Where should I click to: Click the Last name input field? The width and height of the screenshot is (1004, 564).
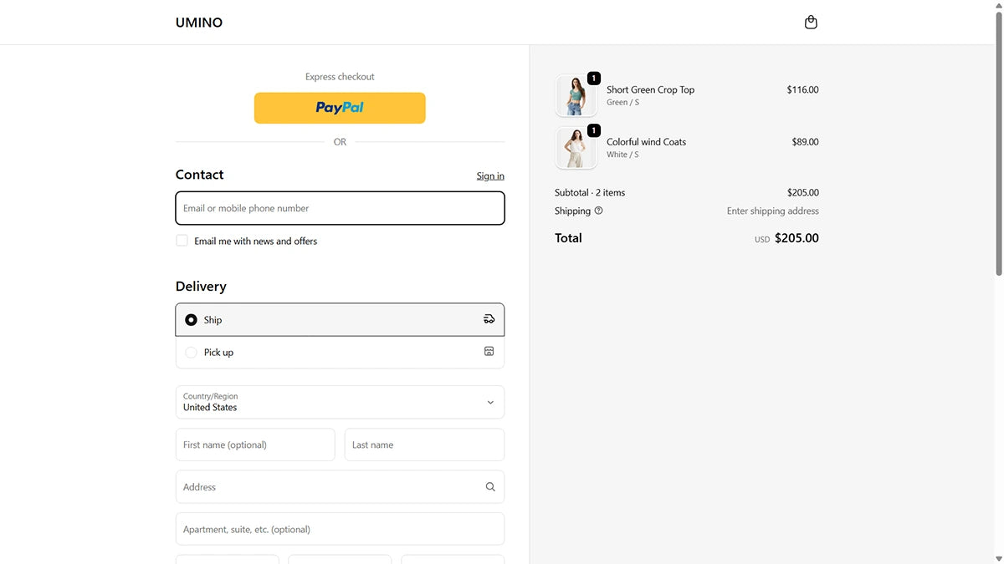pos(424,445)
